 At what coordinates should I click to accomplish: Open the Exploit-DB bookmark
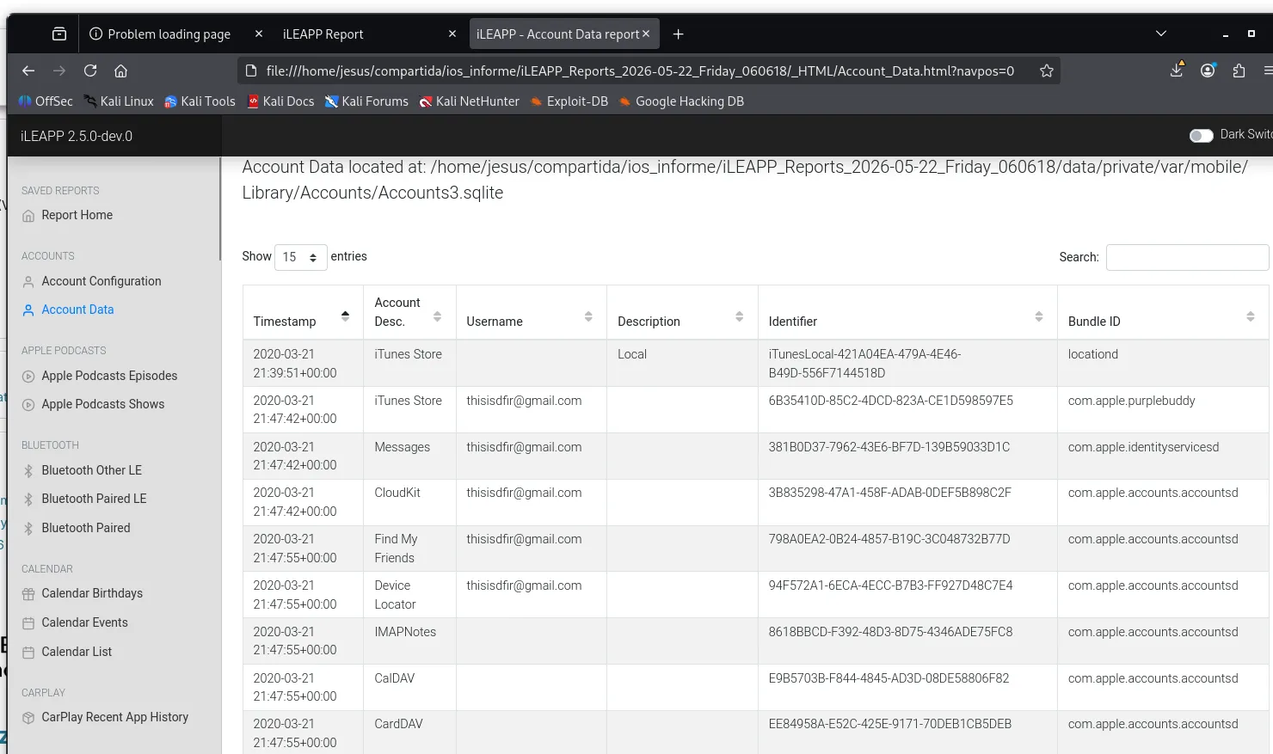[569, 101]
